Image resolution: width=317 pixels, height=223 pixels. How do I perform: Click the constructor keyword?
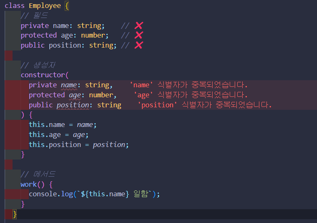pos(43,75)
